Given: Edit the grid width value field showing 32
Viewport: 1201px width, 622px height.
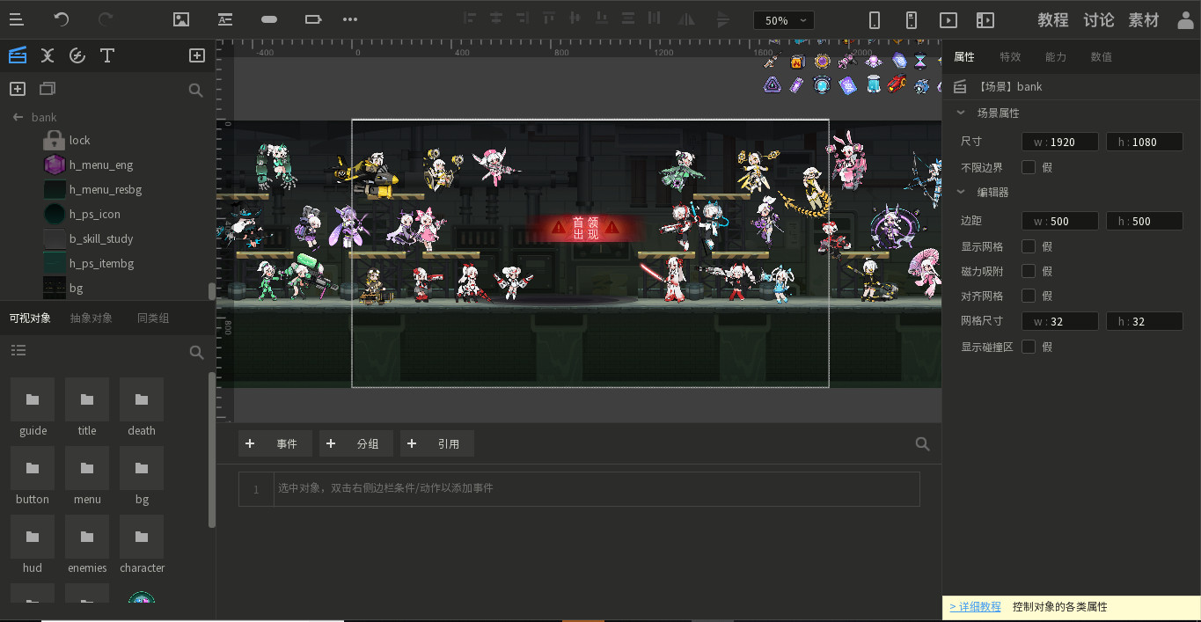Looking at the screenshot, I should click(1060, 321).
